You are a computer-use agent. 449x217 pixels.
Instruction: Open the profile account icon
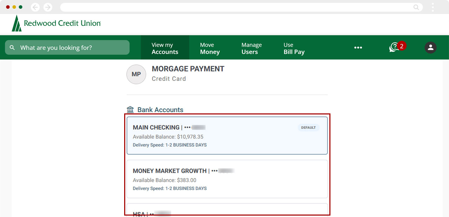(x=430, y=47)
